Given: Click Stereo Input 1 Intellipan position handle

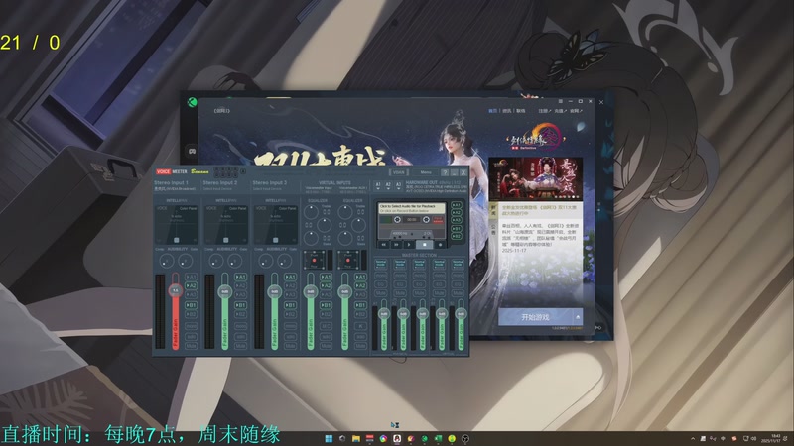Looking at the screenshot, I should (x=177, y=240).
